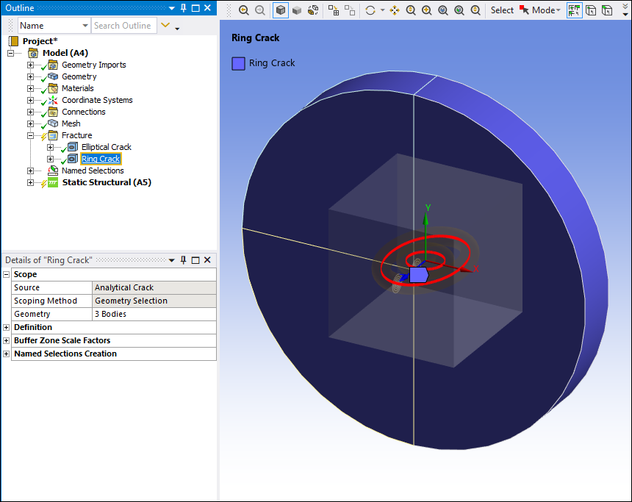Toggle the highlighted selection filter button
632x502 pixels.
574,10
